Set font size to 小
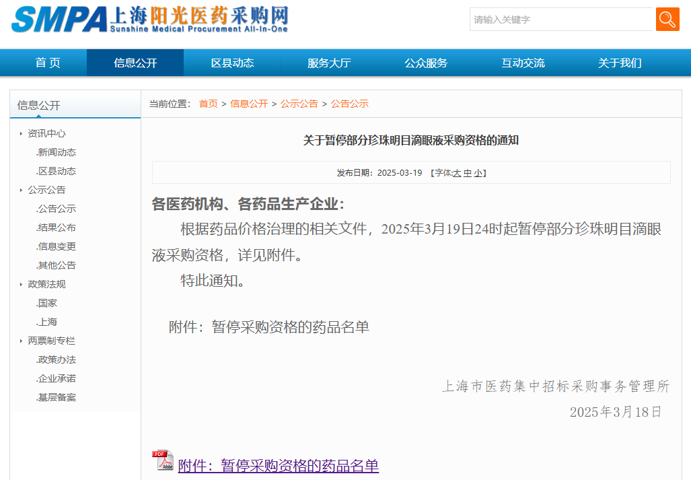This screenshot has width=691, height=480. (478, 173)
